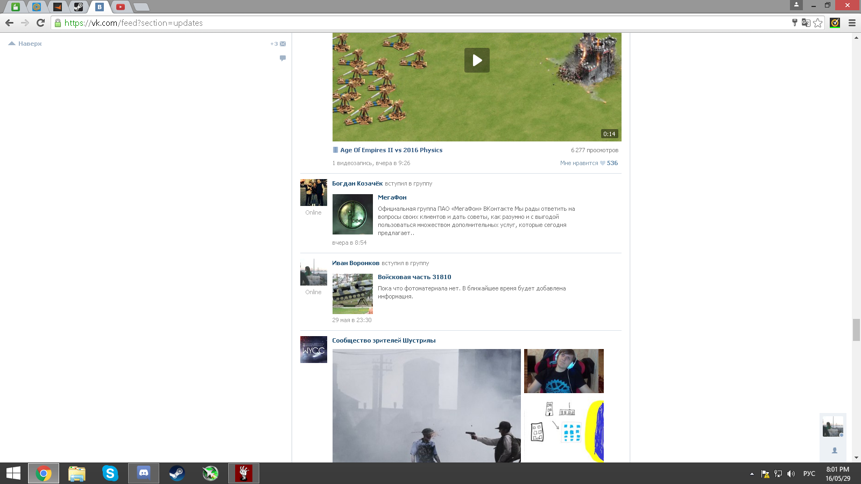The image size is (861, 484).
Task: Switch the РУС keyboard language indicator
Action: [809, 474]
